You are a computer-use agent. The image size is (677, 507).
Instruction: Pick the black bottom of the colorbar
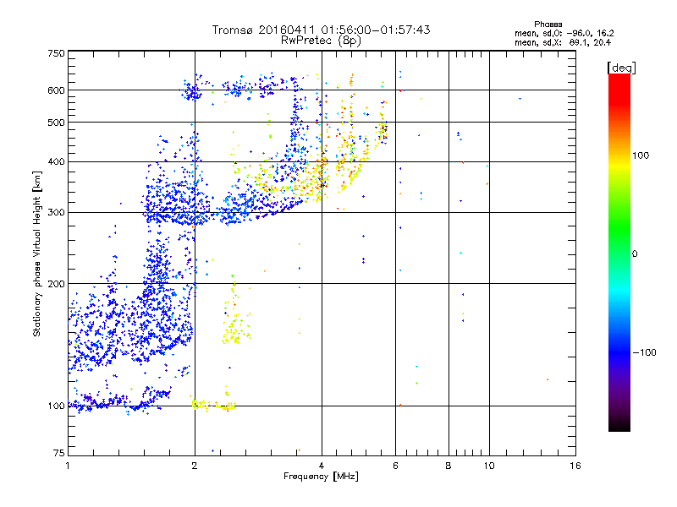(x=619, y=427)
